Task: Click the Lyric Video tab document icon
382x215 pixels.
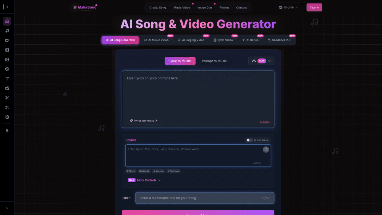Action: (215, 40)
